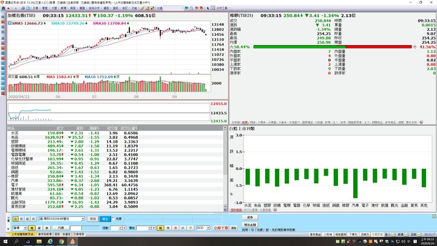Open the 技術分析 toolbar menu
The height and width of the screenshot is (246, 437).
click(95, 8)
